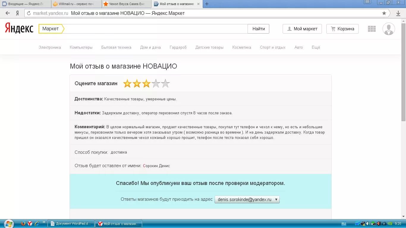Image resolution: width=406 pixels, height=228 pixels.
Task: Select 'Мой отзыв о магазин...' taskbar button
Action: 119,224
